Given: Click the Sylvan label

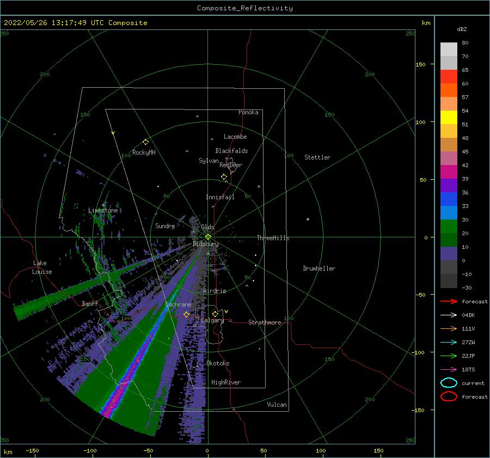Looking at the screenshot, I should [x=209, y=161].
